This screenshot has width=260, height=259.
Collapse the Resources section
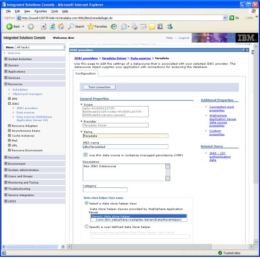pos(6,84)
